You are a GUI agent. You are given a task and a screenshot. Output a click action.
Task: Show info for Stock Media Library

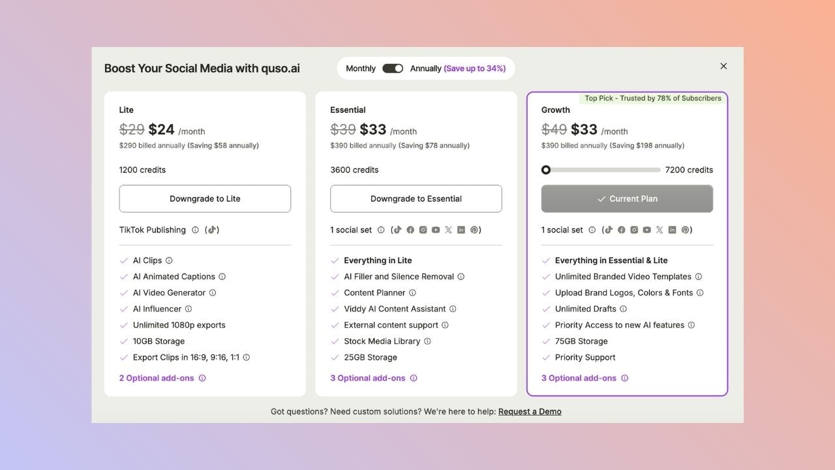(x=427, y=341)
